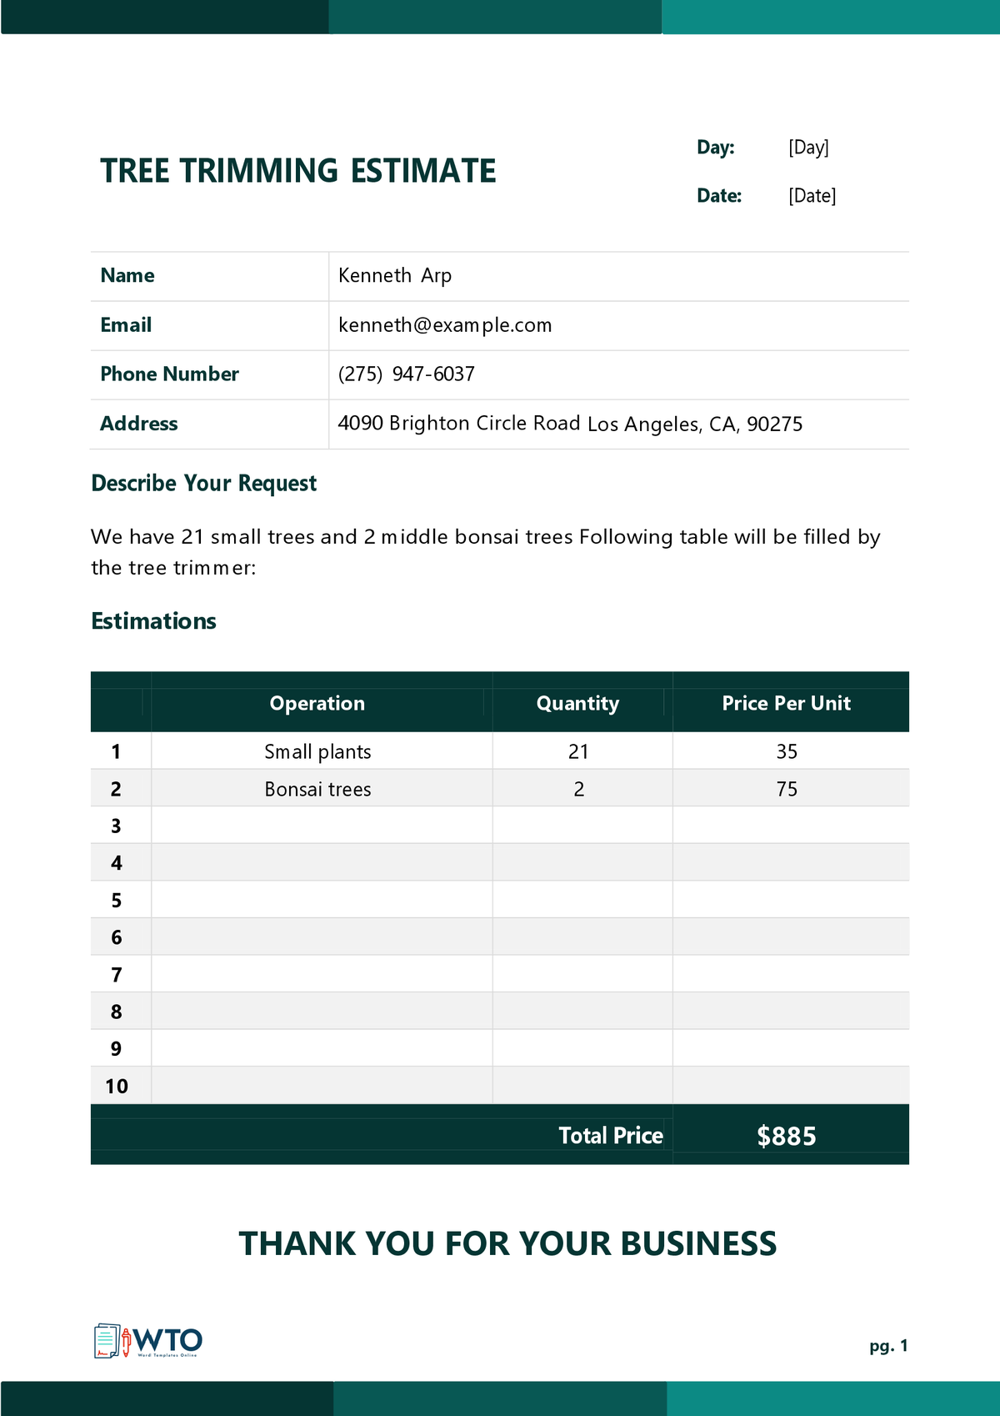Click the Price Per Unit column header

[787, 703]
